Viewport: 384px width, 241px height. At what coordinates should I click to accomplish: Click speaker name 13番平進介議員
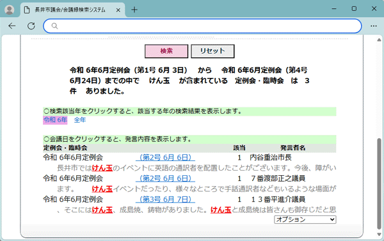(278, 199)
